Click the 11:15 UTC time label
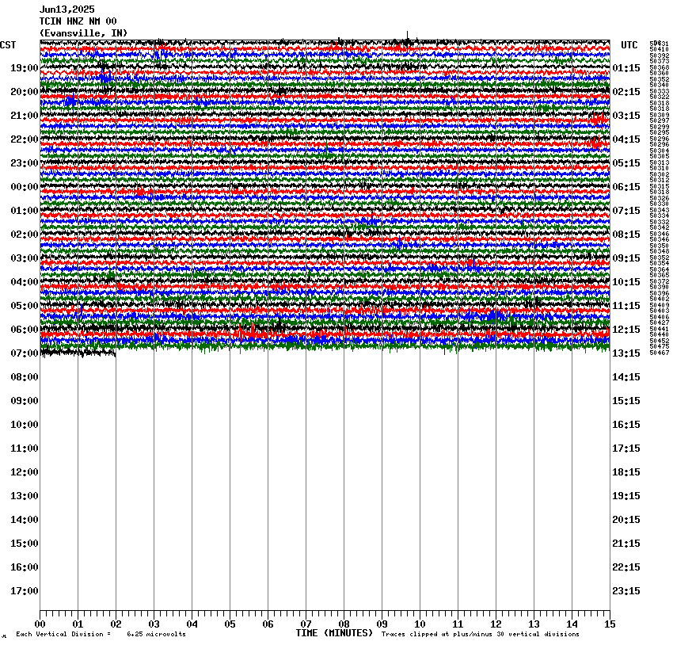Image resolution: width=673 pixels, height=645 pixels. tap(626, 306)
